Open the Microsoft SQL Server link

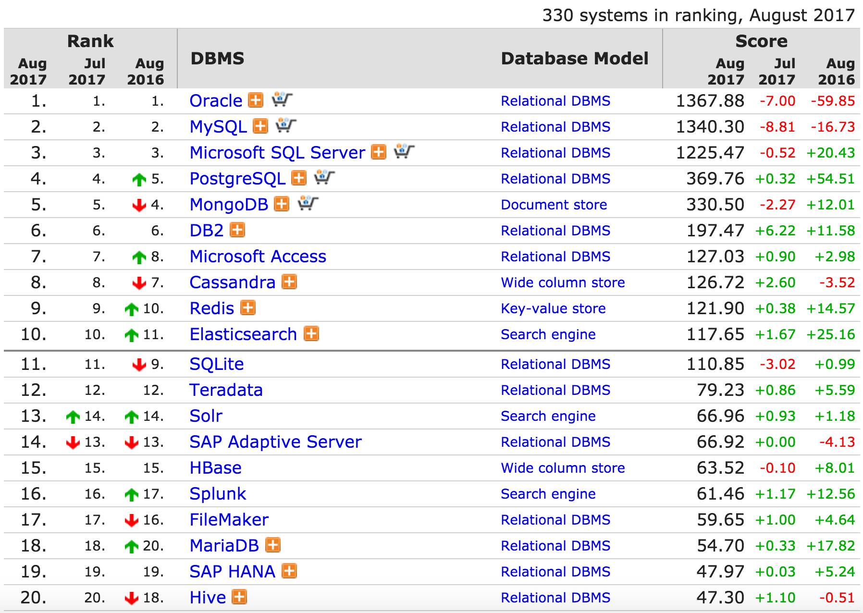click(277, 153)
